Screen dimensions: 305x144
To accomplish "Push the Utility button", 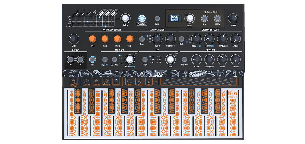I will point(217,19).
